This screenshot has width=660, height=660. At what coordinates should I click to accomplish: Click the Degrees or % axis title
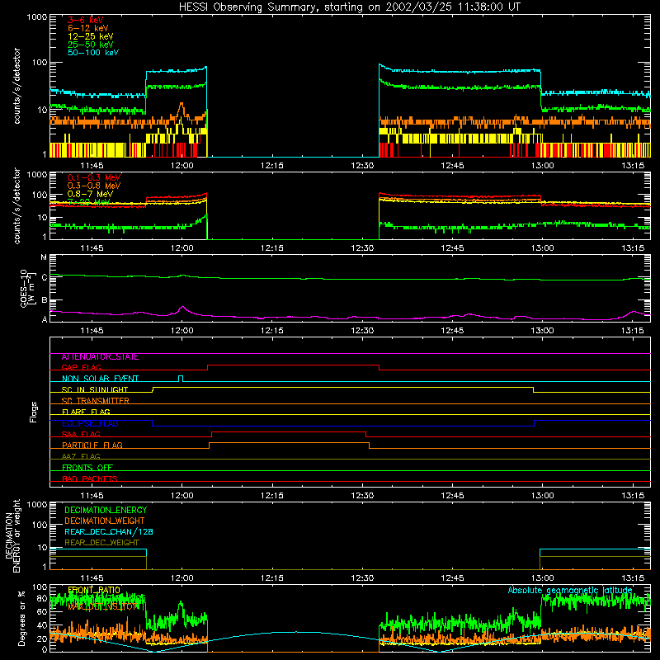(21, 618)
